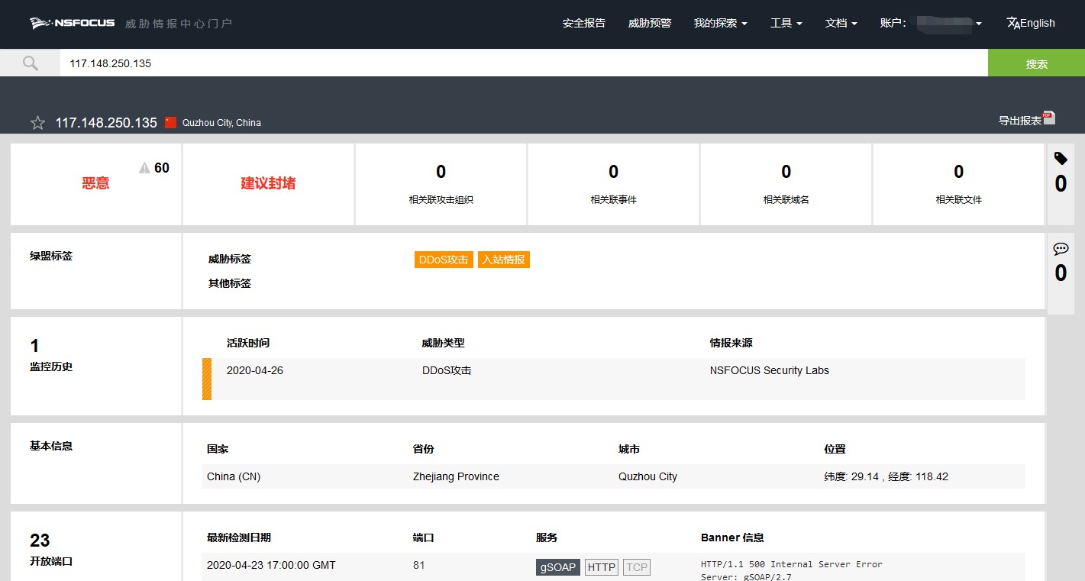The image size is (1085, 581).
Task: Expand the 我的探索 dropdown menu
Action: pyautogui.click(x=719, y=23)
